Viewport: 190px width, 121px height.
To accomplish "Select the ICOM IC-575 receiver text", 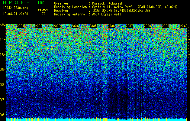I will [121, 11].
